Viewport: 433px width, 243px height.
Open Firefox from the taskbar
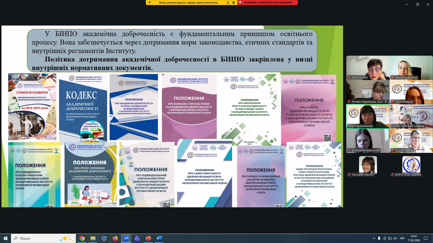[114, 239]
